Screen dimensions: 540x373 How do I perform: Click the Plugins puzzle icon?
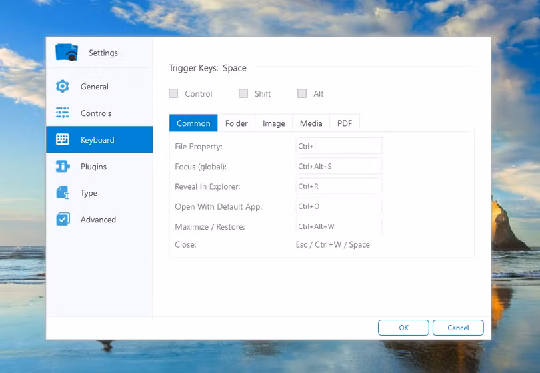pyautogui.click(x=63, y=167)
